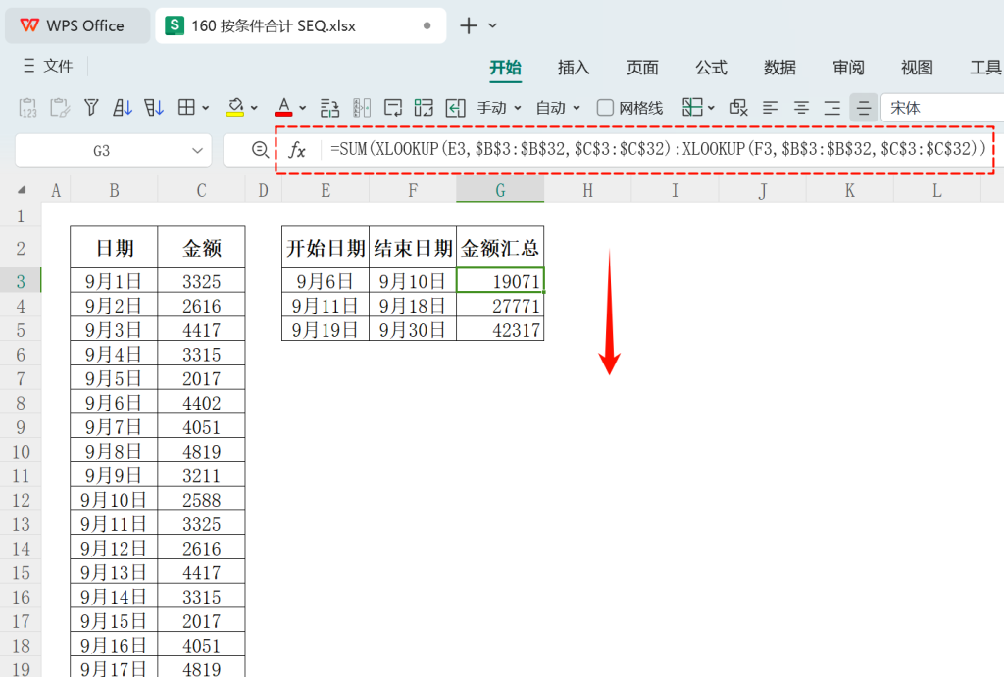Click into the formula bar text
Viewport: 1004px width, 677px height.
tap(658, 149)
